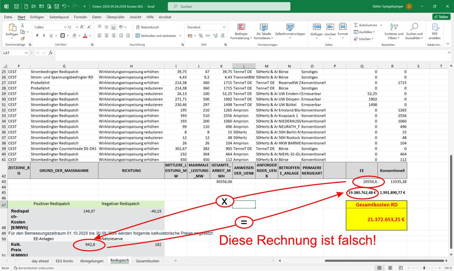
Task: Click Verbinden und zentrieren button
Action: [155, 36]
